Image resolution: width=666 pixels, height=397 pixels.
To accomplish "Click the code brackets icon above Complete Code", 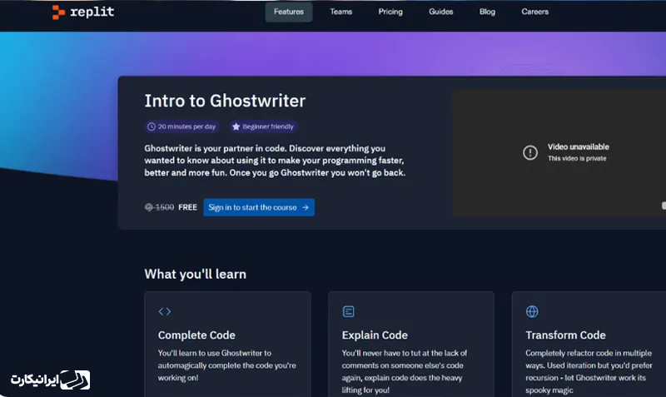I will tap(165, 311).
